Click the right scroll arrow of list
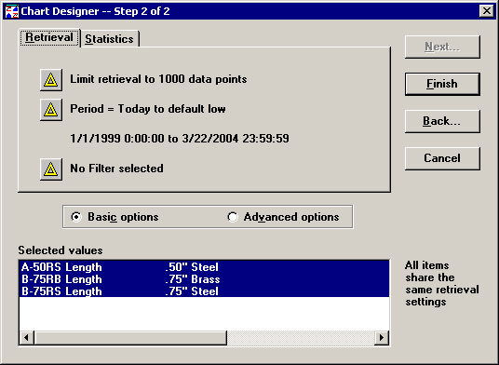Screen dimensions: 499x365 tap(382, 337)
